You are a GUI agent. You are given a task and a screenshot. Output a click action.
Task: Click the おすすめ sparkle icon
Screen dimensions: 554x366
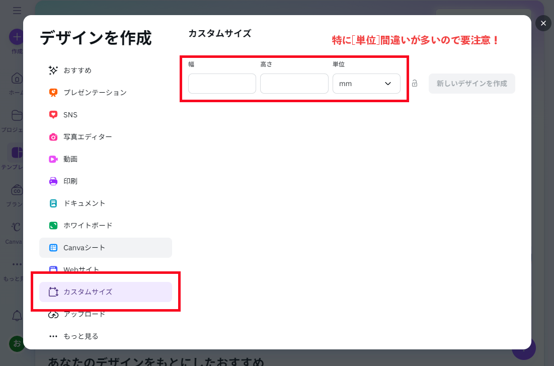coord(53,70)
